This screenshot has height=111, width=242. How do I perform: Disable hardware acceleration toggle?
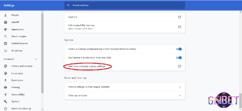[179, 58]
